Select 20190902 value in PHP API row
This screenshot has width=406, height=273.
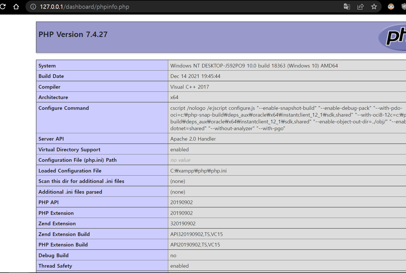(182, 202)
